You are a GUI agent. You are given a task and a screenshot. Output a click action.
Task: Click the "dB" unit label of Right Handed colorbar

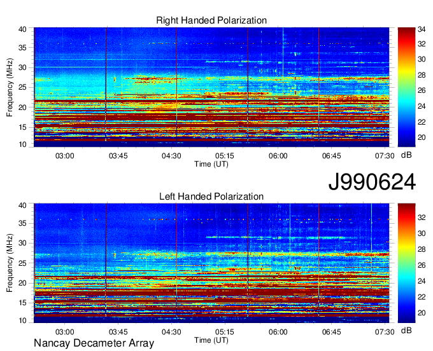[x=406, y=155]
